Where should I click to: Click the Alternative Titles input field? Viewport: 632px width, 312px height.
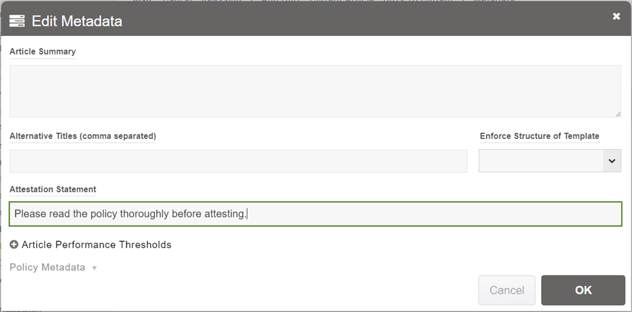238,161
